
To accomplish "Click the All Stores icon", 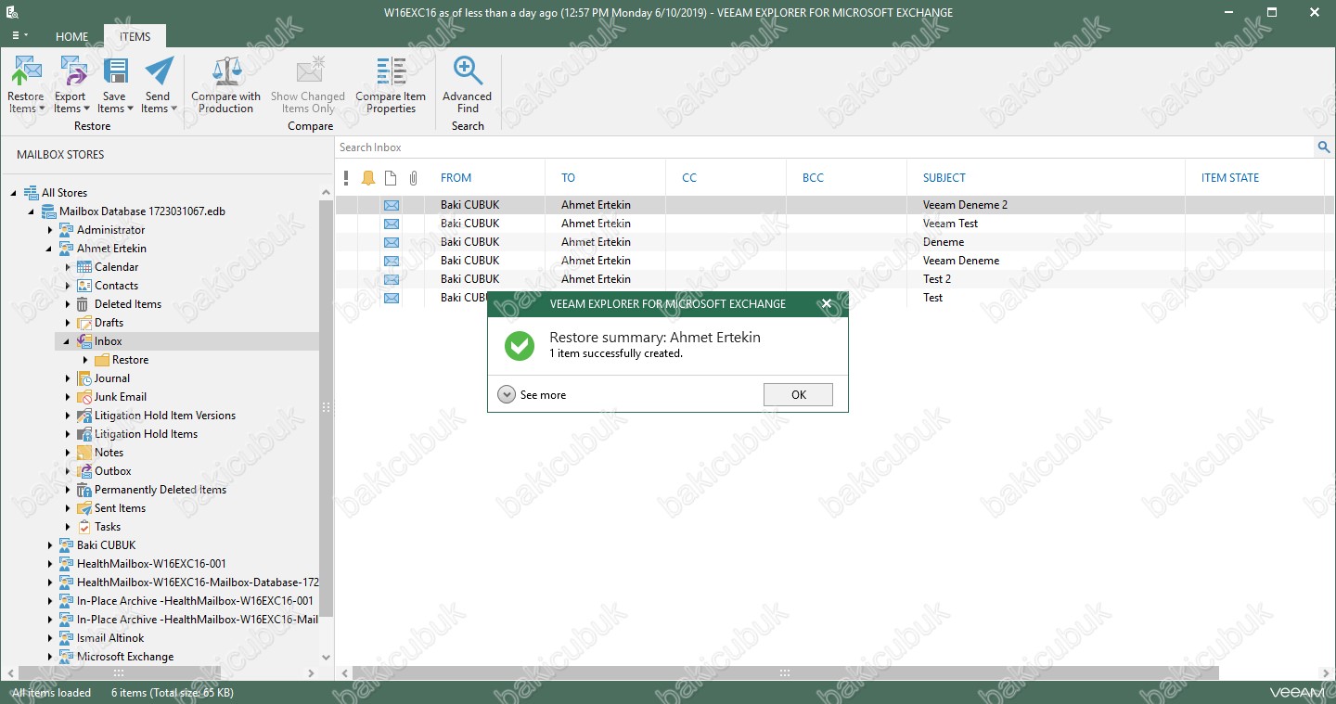I will [31, 193].
